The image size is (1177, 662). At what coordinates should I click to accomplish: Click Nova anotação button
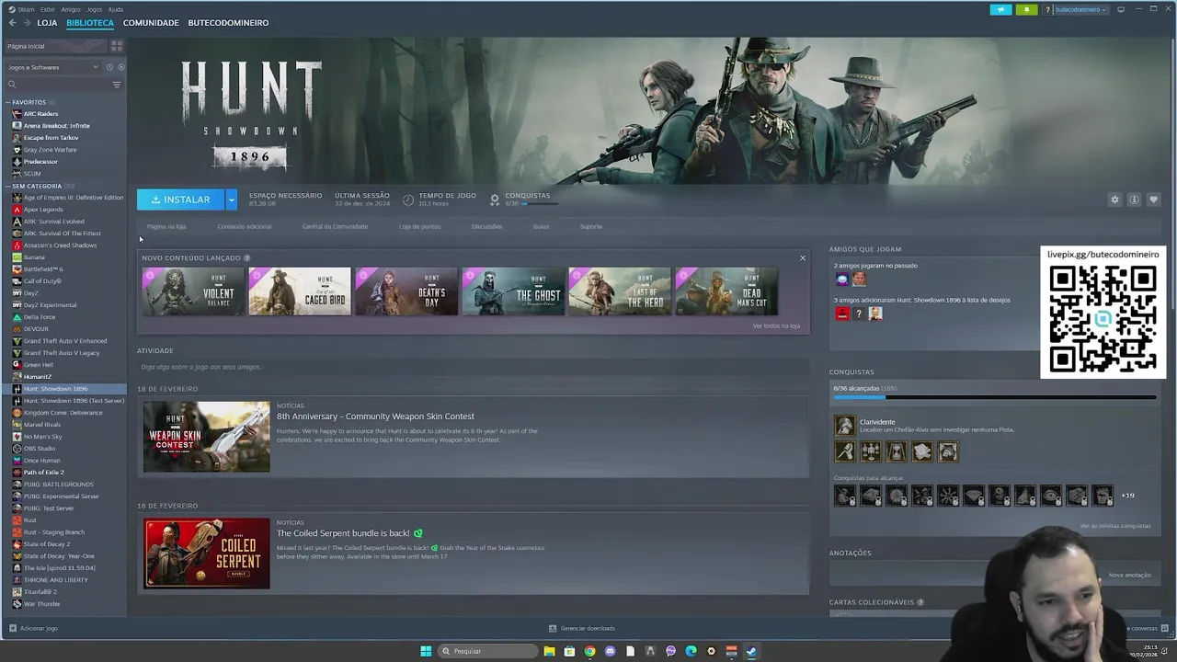point(1129,576)
